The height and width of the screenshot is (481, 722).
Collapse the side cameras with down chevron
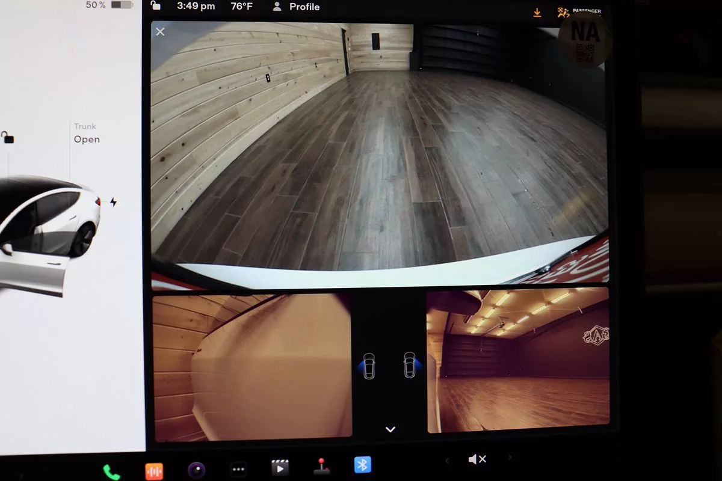(x=390, y=429)
